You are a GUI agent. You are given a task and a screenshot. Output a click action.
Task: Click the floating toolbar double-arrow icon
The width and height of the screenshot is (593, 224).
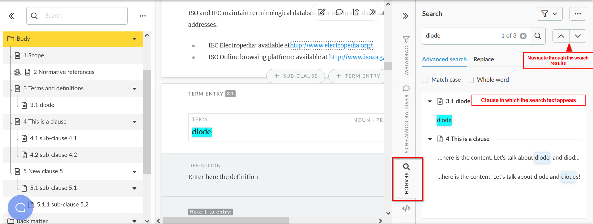373,12
